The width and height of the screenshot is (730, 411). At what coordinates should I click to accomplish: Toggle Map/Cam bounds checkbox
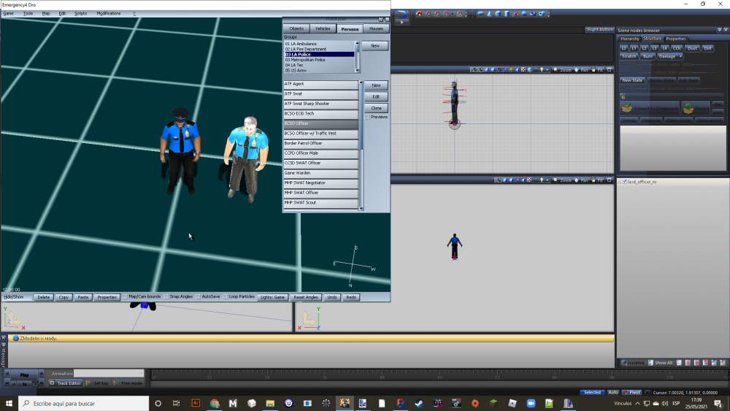(125, 297)
